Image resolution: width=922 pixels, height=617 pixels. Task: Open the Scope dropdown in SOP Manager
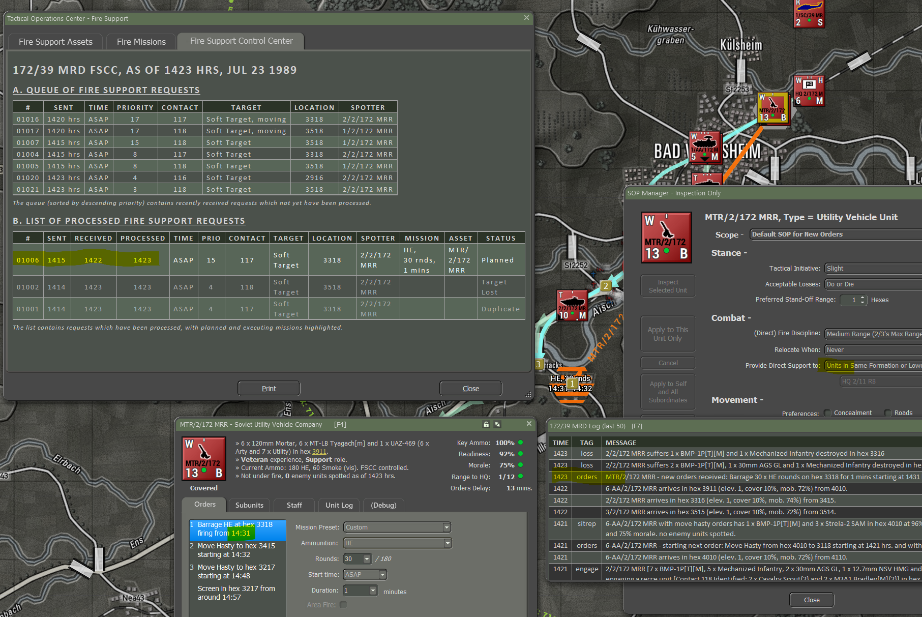[x=836, y=234]
